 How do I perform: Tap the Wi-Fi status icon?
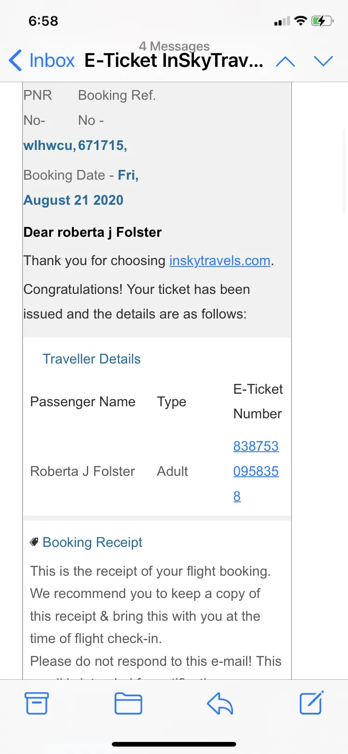[x=301, y=21]
